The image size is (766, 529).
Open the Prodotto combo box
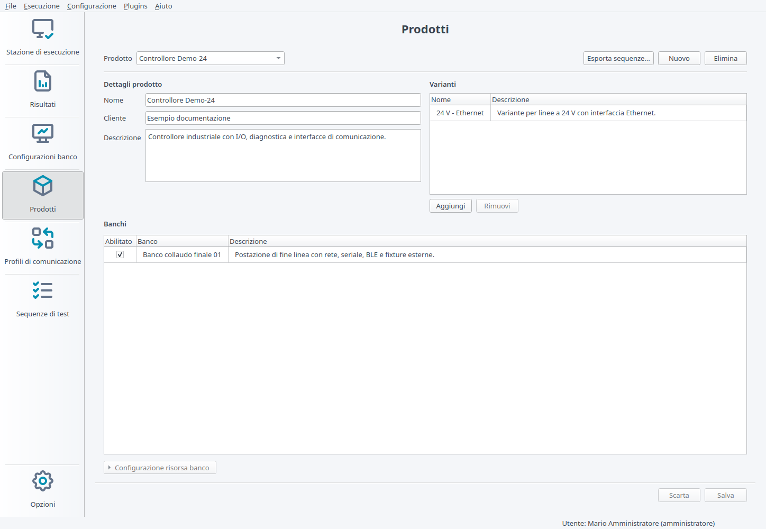tap(211, 58)
